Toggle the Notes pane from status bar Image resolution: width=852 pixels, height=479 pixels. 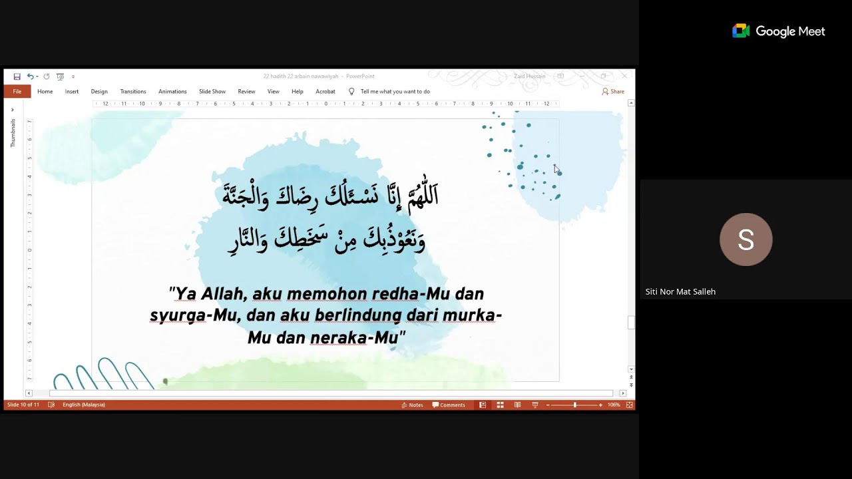412,405
